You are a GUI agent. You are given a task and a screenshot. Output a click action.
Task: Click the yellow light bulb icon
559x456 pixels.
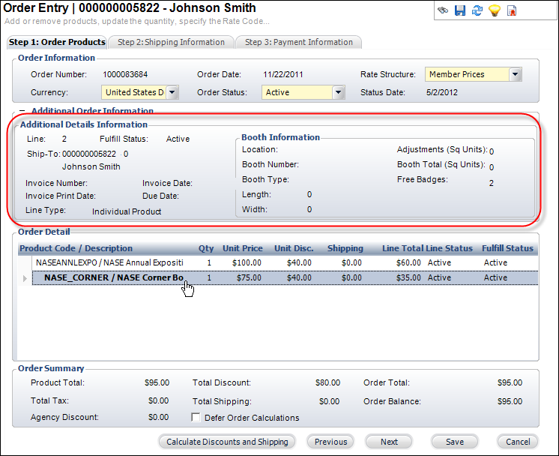494,10
